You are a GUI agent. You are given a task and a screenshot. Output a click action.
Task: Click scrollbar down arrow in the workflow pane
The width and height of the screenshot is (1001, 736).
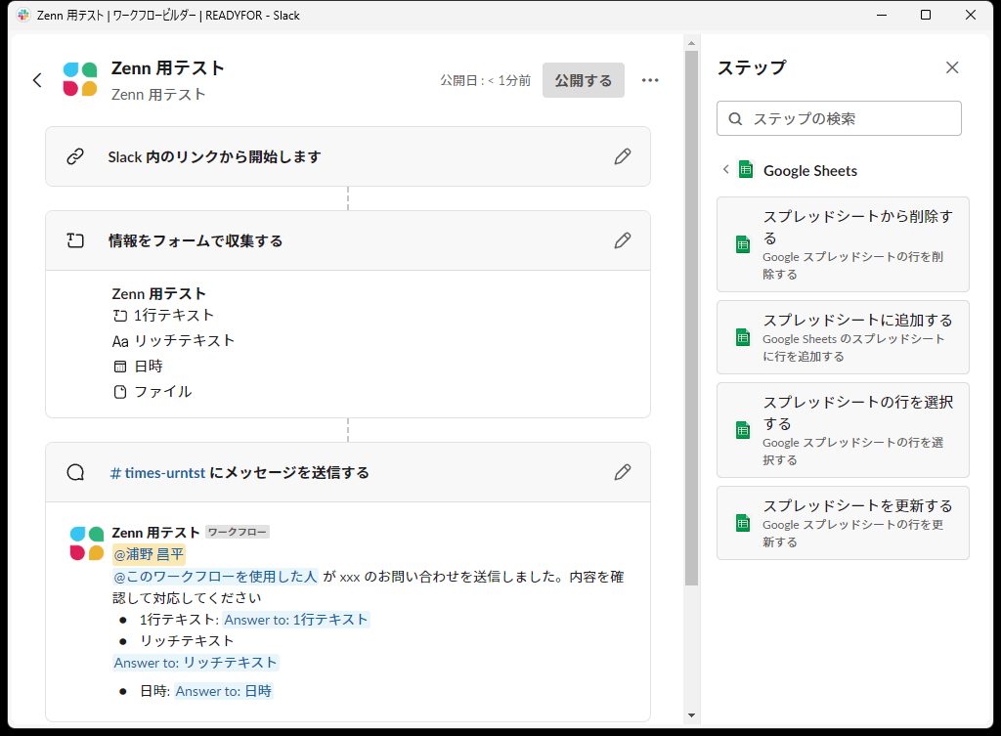[691, 715]
